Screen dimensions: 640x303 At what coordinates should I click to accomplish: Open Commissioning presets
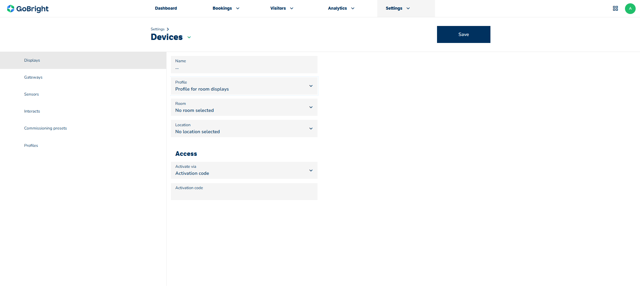[45, 128]
